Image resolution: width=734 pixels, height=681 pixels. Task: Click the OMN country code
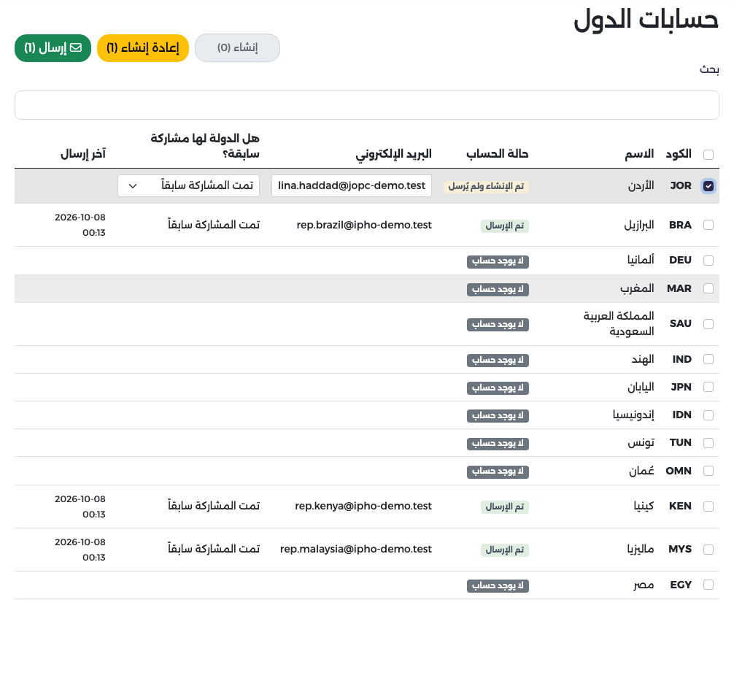pyautogui.click(x=679, y=472)
